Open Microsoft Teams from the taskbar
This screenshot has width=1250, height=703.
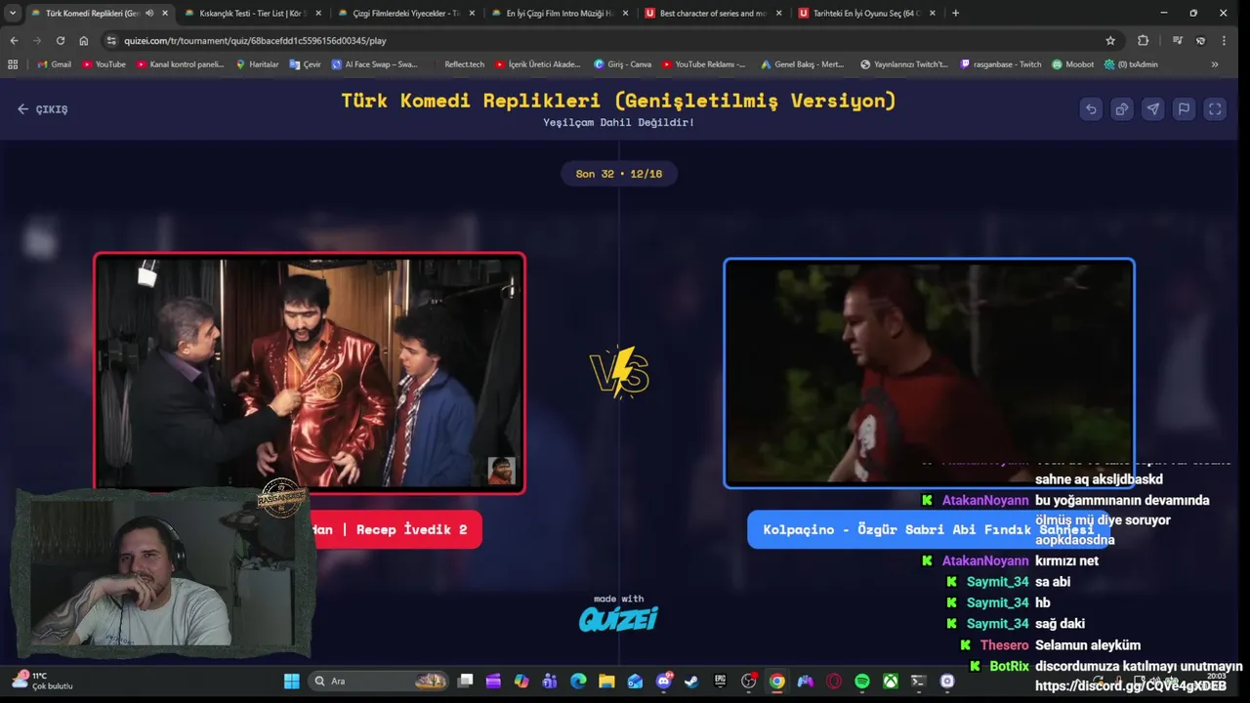pos(549,681)
